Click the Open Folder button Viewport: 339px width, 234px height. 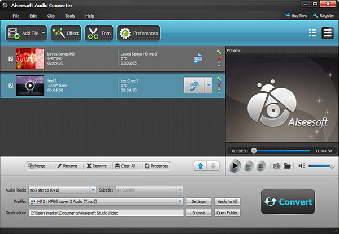click(x=227, y=212)
